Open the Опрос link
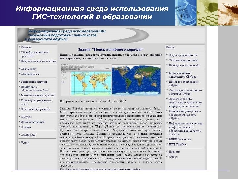Viewport: 238px width, 179px height. tap(173, 157)
